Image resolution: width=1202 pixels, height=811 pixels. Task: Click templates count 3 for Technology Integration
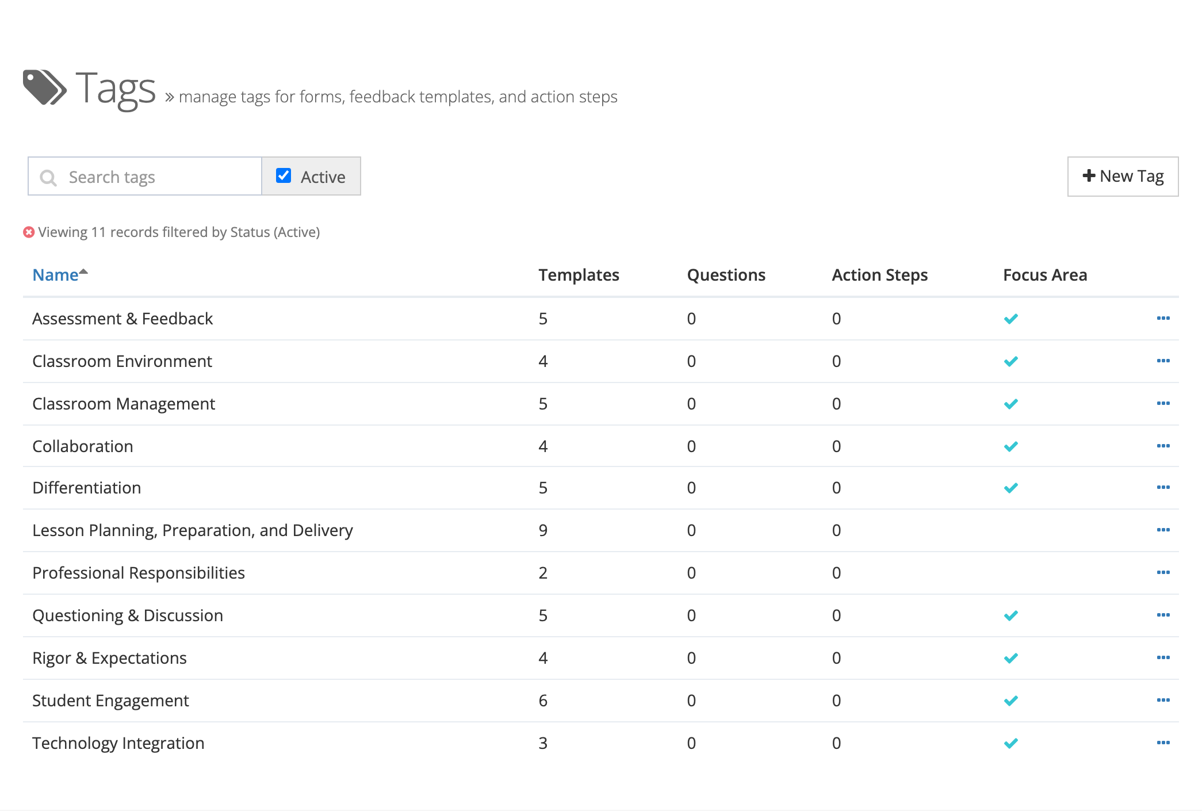point(543,743)
